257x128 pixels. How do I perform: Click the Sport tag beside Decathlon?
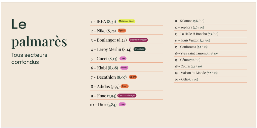[x=133, y=77]
